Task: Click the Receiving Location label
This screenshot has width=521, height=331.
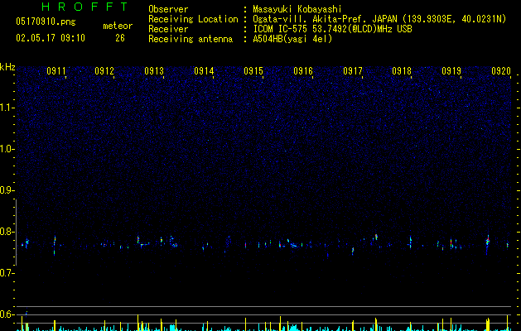Action: (193, 19)
